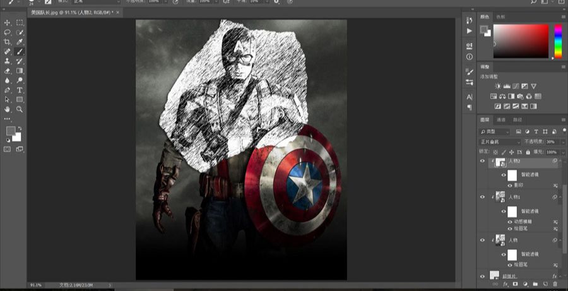Image resolution: width=568 pixels, height=291 pixels.
Task: Add a Levels adjustment
Action: click(507, 86)
